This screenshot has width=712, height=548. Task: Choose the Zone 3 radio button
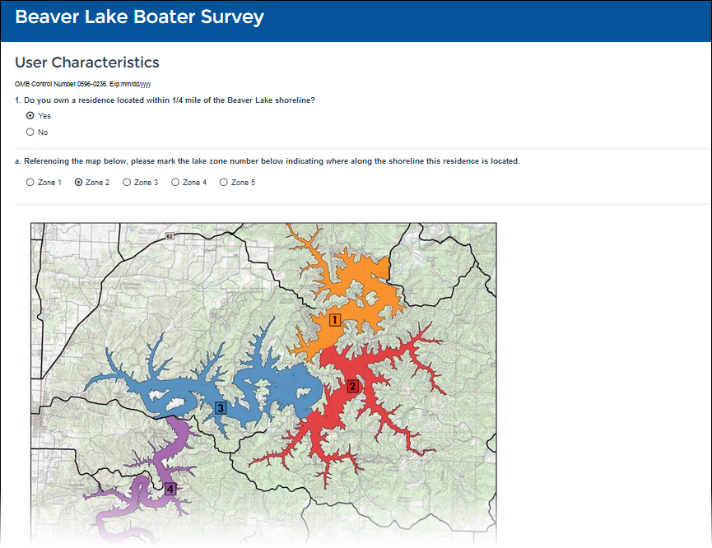click(127, 183)
